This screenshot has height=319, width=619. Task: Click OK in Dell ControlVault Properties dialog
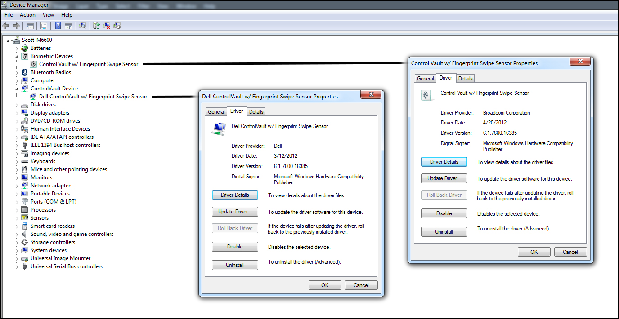point(325,285)
